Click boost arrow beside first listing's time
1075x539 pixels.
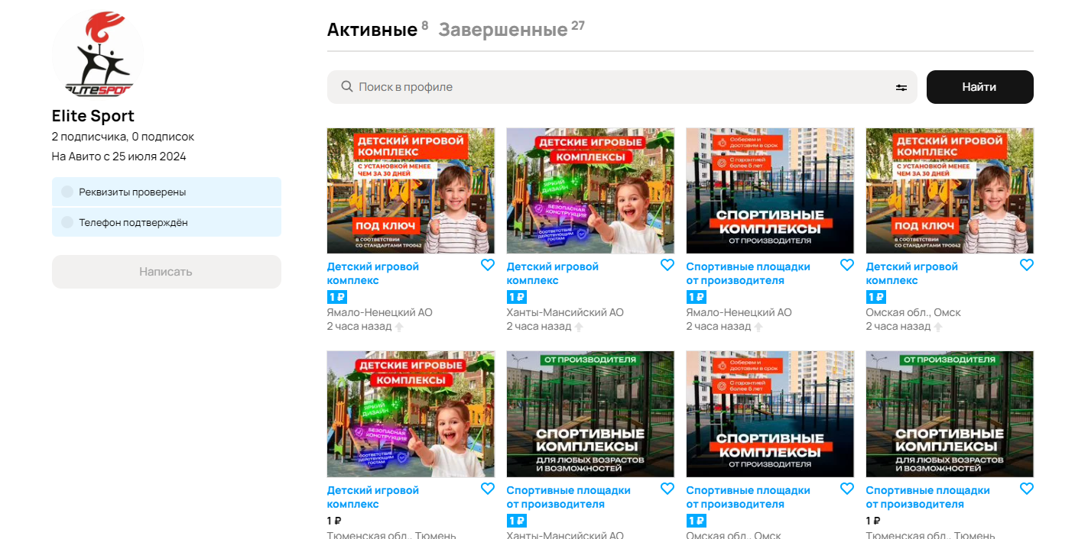[x=399, y=327]
